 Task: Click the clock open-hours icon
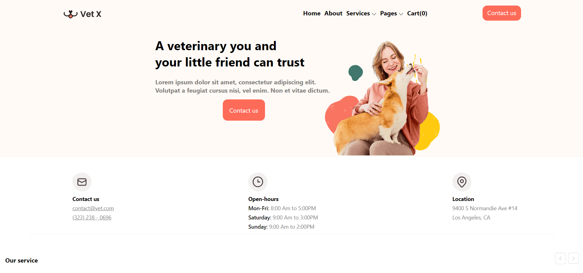point(258,182)
